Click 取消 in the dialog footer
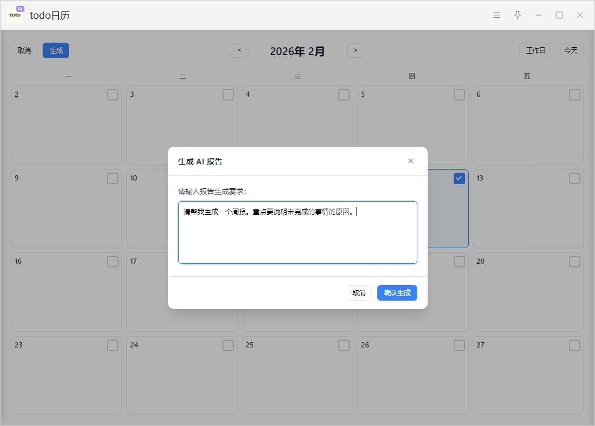Screen dimensions: 595x426 pyautogui.click(x=359, y=293)
